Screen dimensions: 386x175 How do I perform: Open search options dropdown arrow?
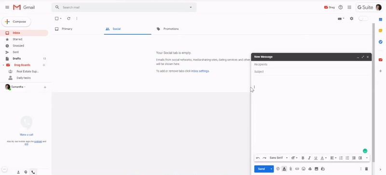(x=191, y=7)
